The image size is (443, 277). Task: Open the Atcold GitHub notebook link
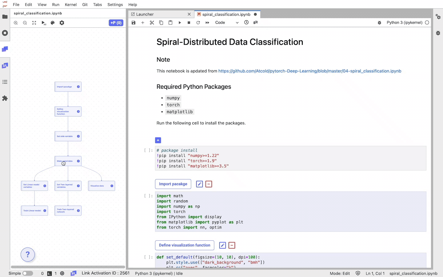(309, 71)
